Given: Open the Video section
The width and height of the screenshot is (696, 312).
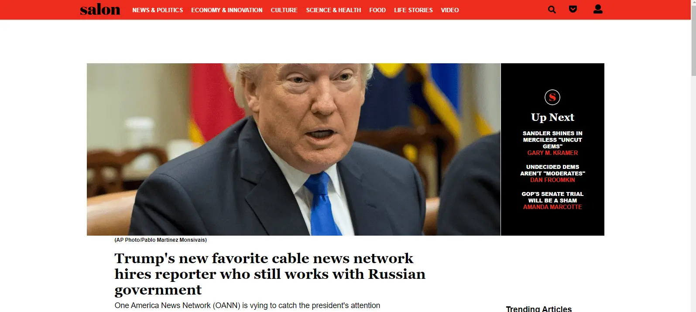Looking at the screenshot, I should (x=450, y=10).
